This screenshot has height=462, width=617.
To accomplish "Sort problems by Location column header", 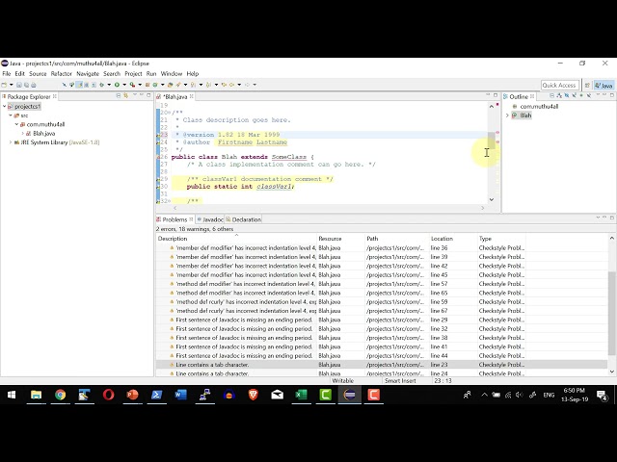I will click(x=452, y=238).
